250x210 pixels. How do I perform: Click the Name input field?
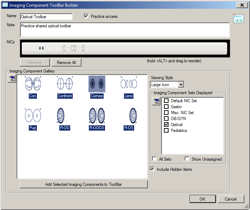click(x=46, y=17)
